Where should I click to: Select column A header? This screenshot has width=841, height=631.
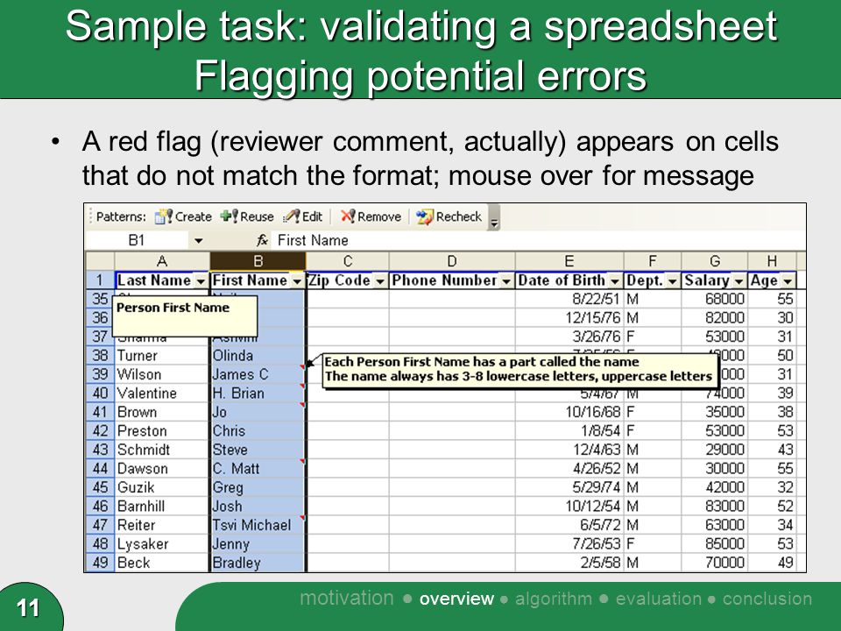click(161, 261)
